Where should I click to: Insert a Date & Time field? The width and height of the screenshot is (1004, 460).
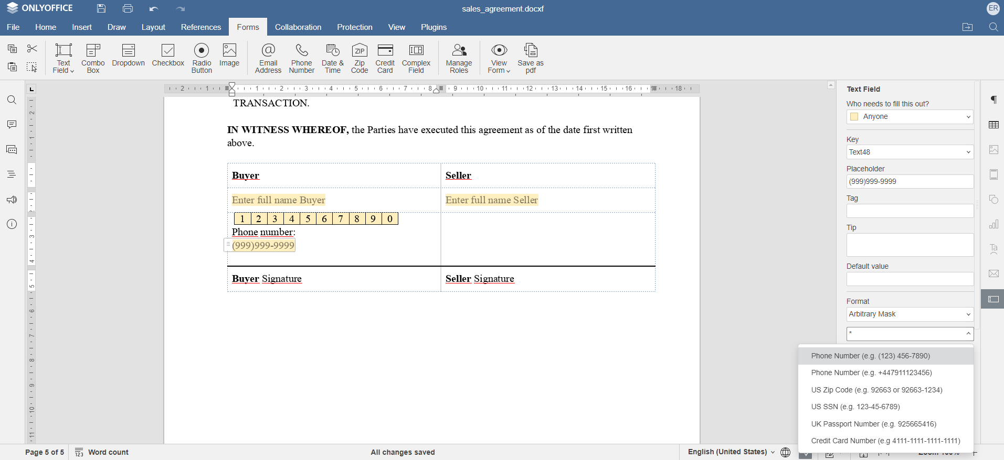(x=332, y=58)
